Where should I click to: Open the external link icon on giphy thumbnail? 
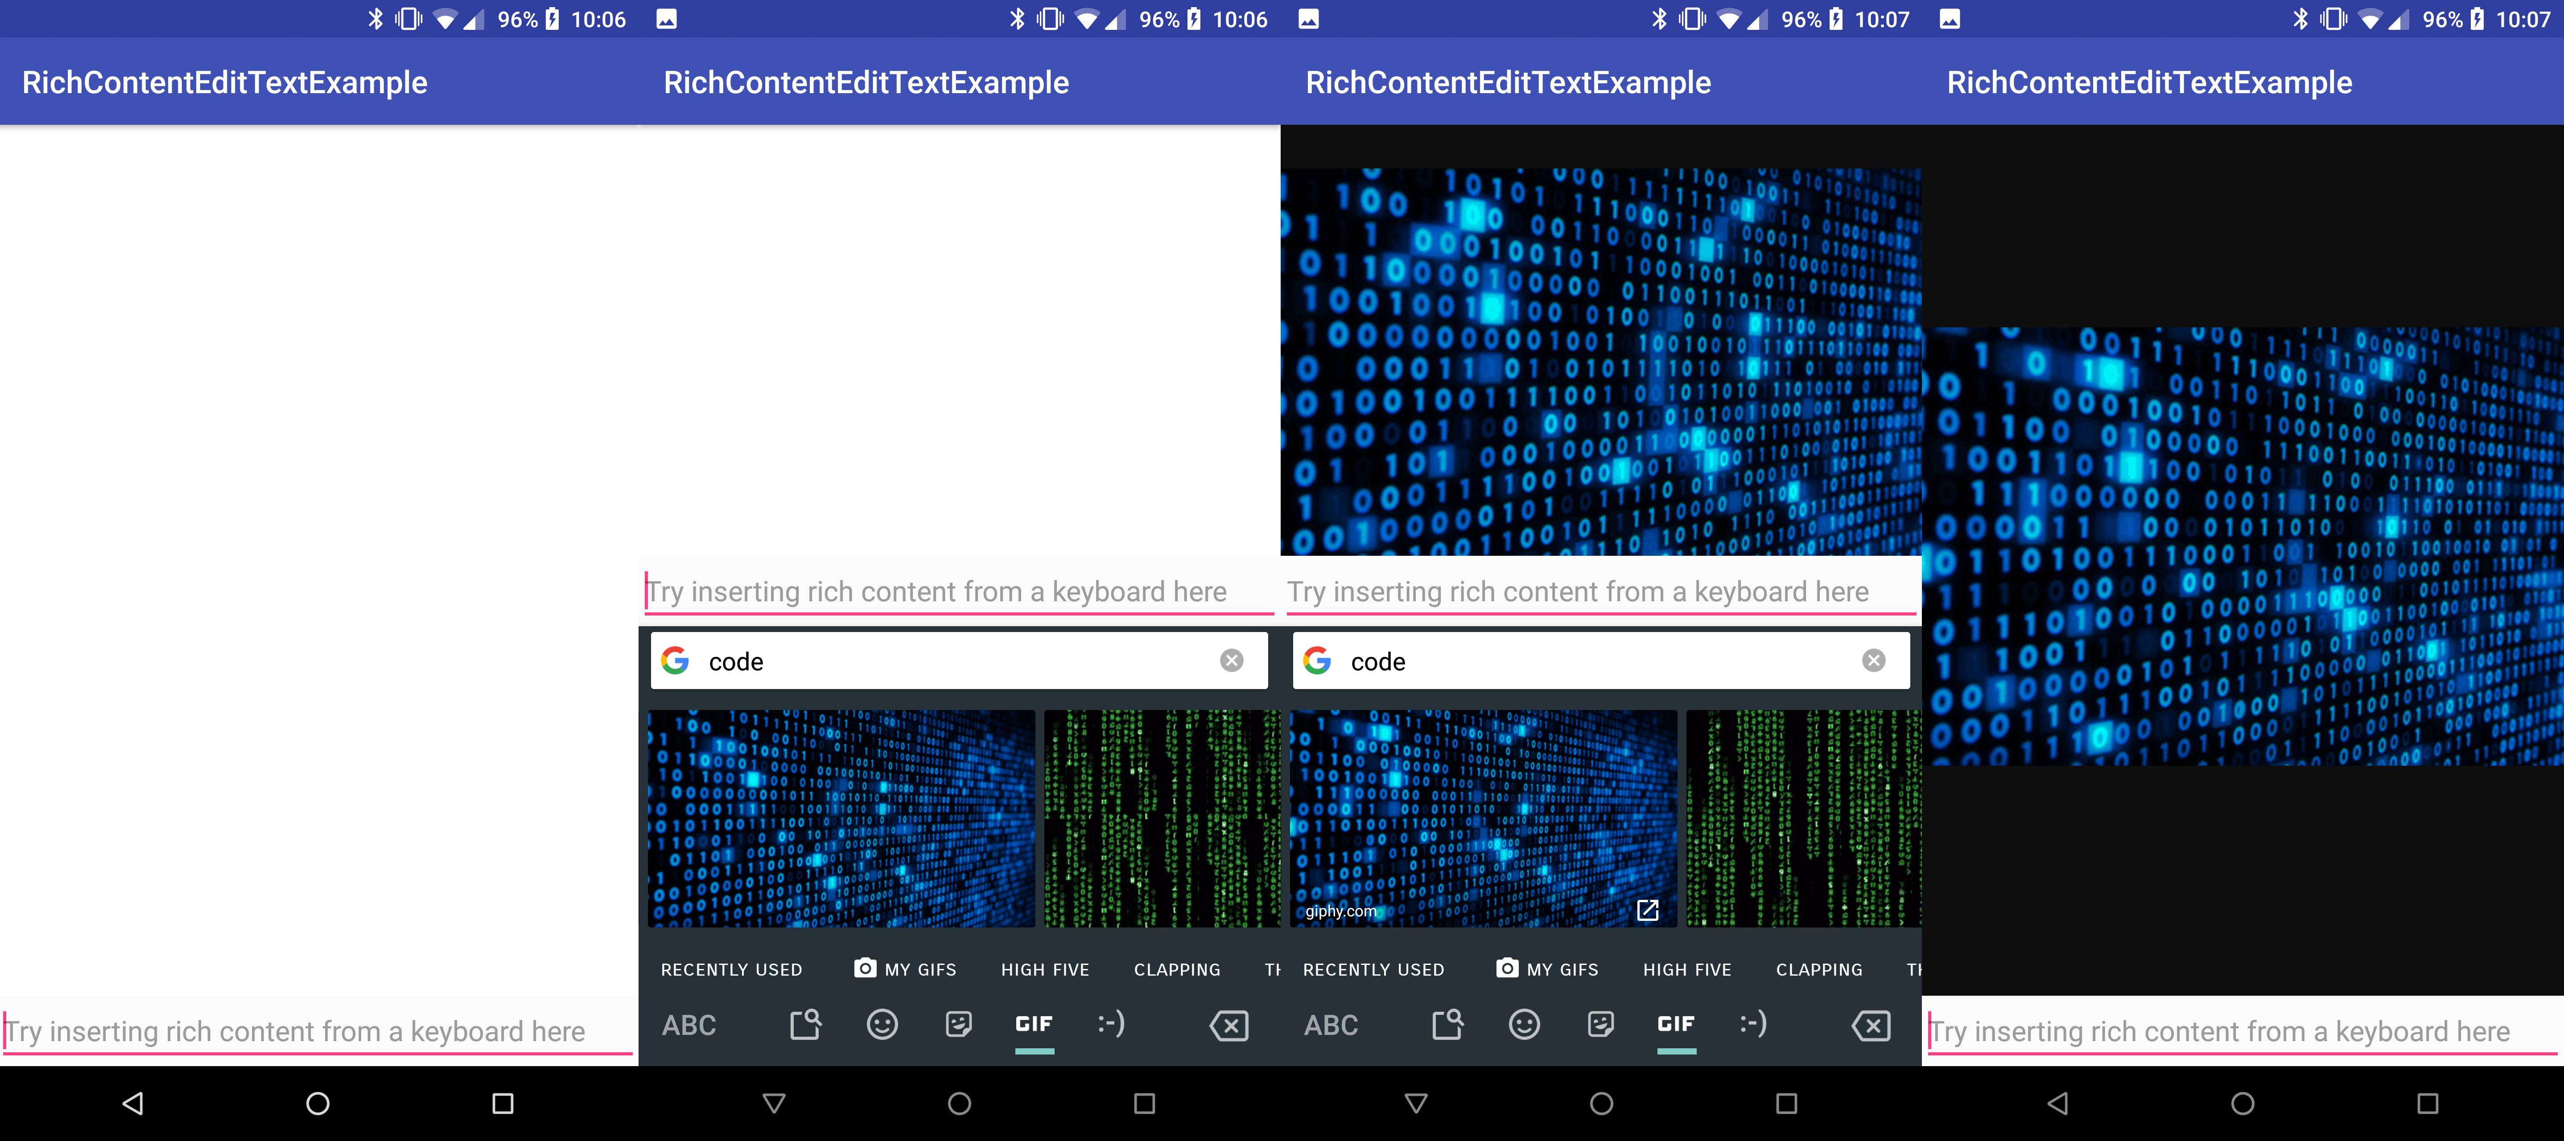1647,910
